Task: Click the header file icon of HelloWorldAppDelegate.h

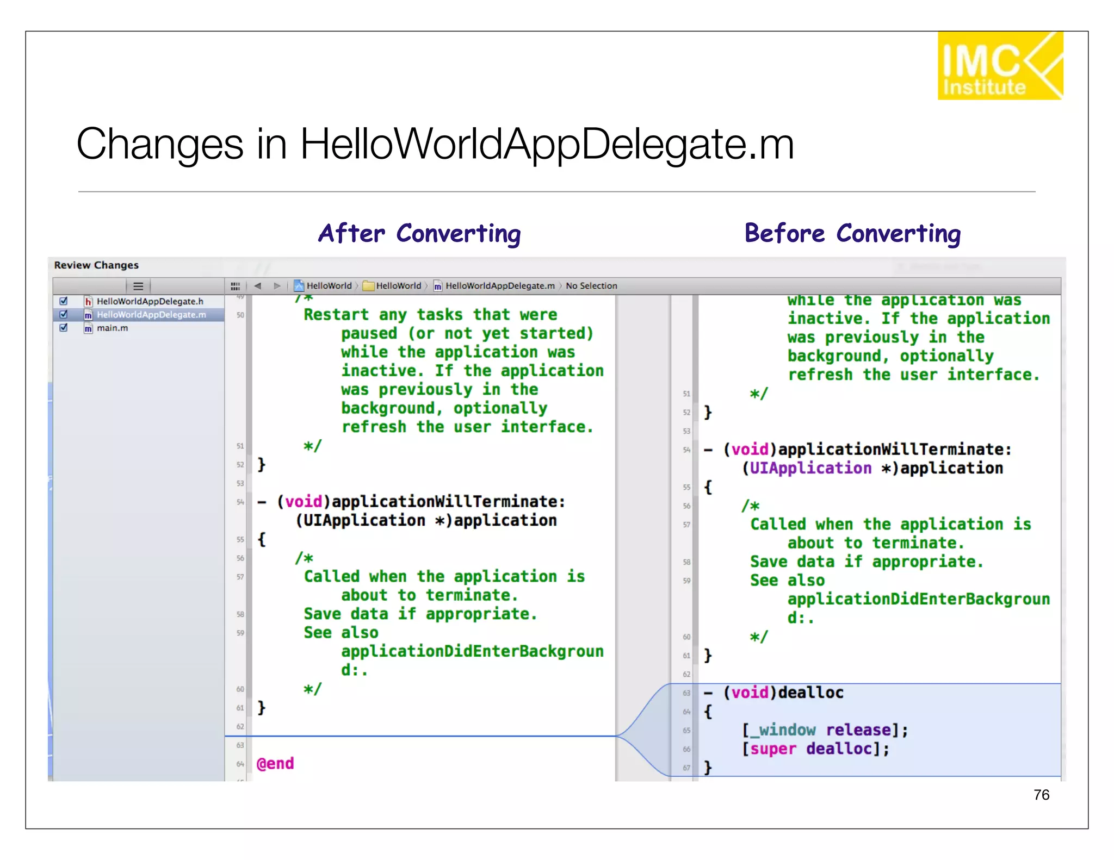Action: [x=88, y=301]
